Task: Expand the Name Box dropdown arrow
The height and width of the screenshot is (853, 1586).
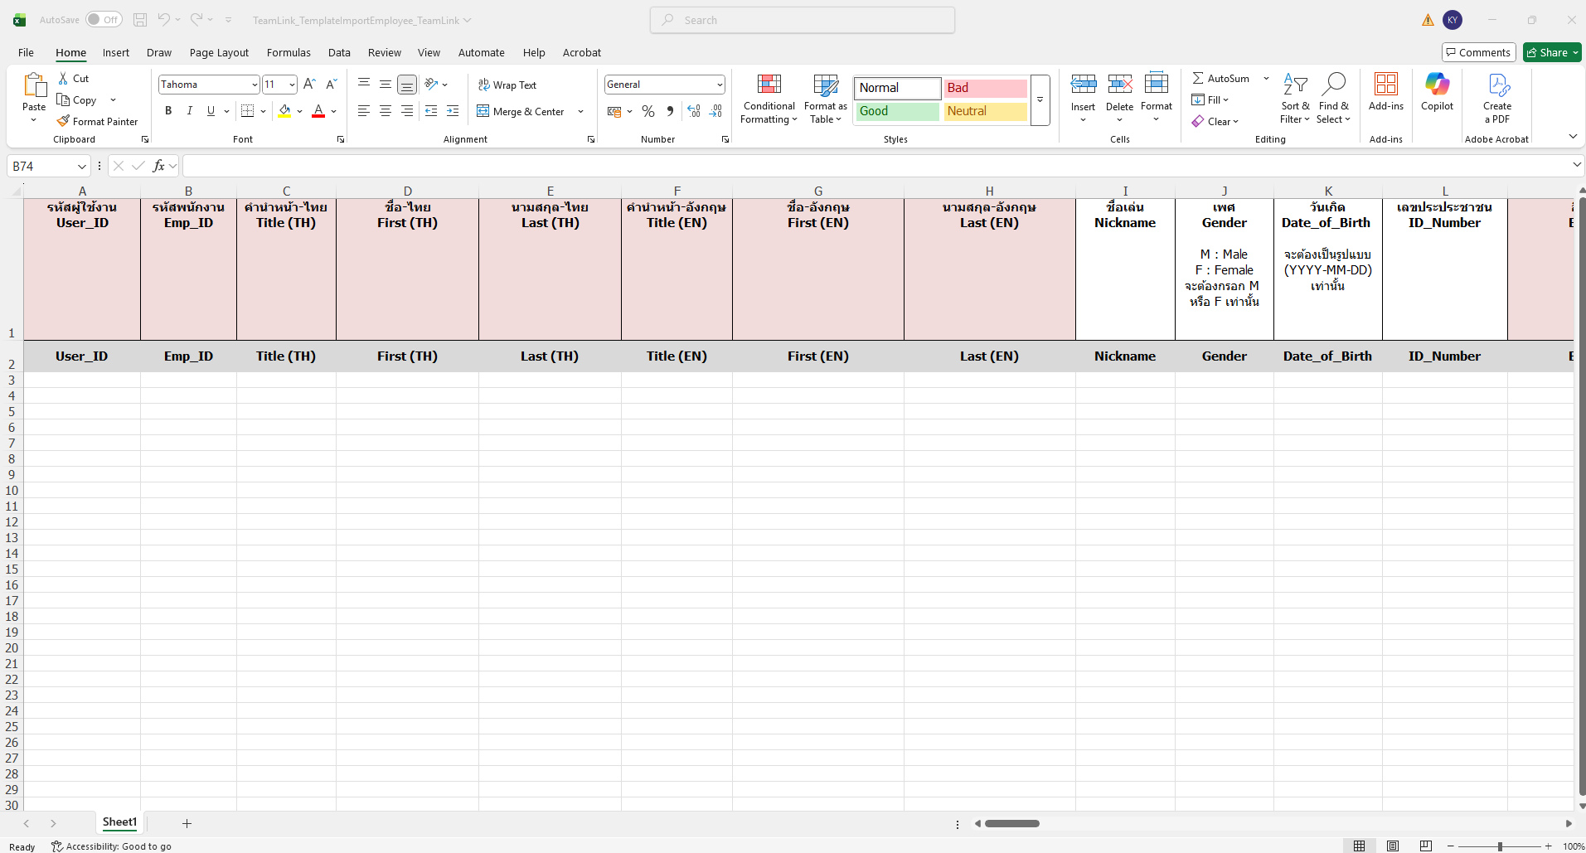Action: (81, 167)
